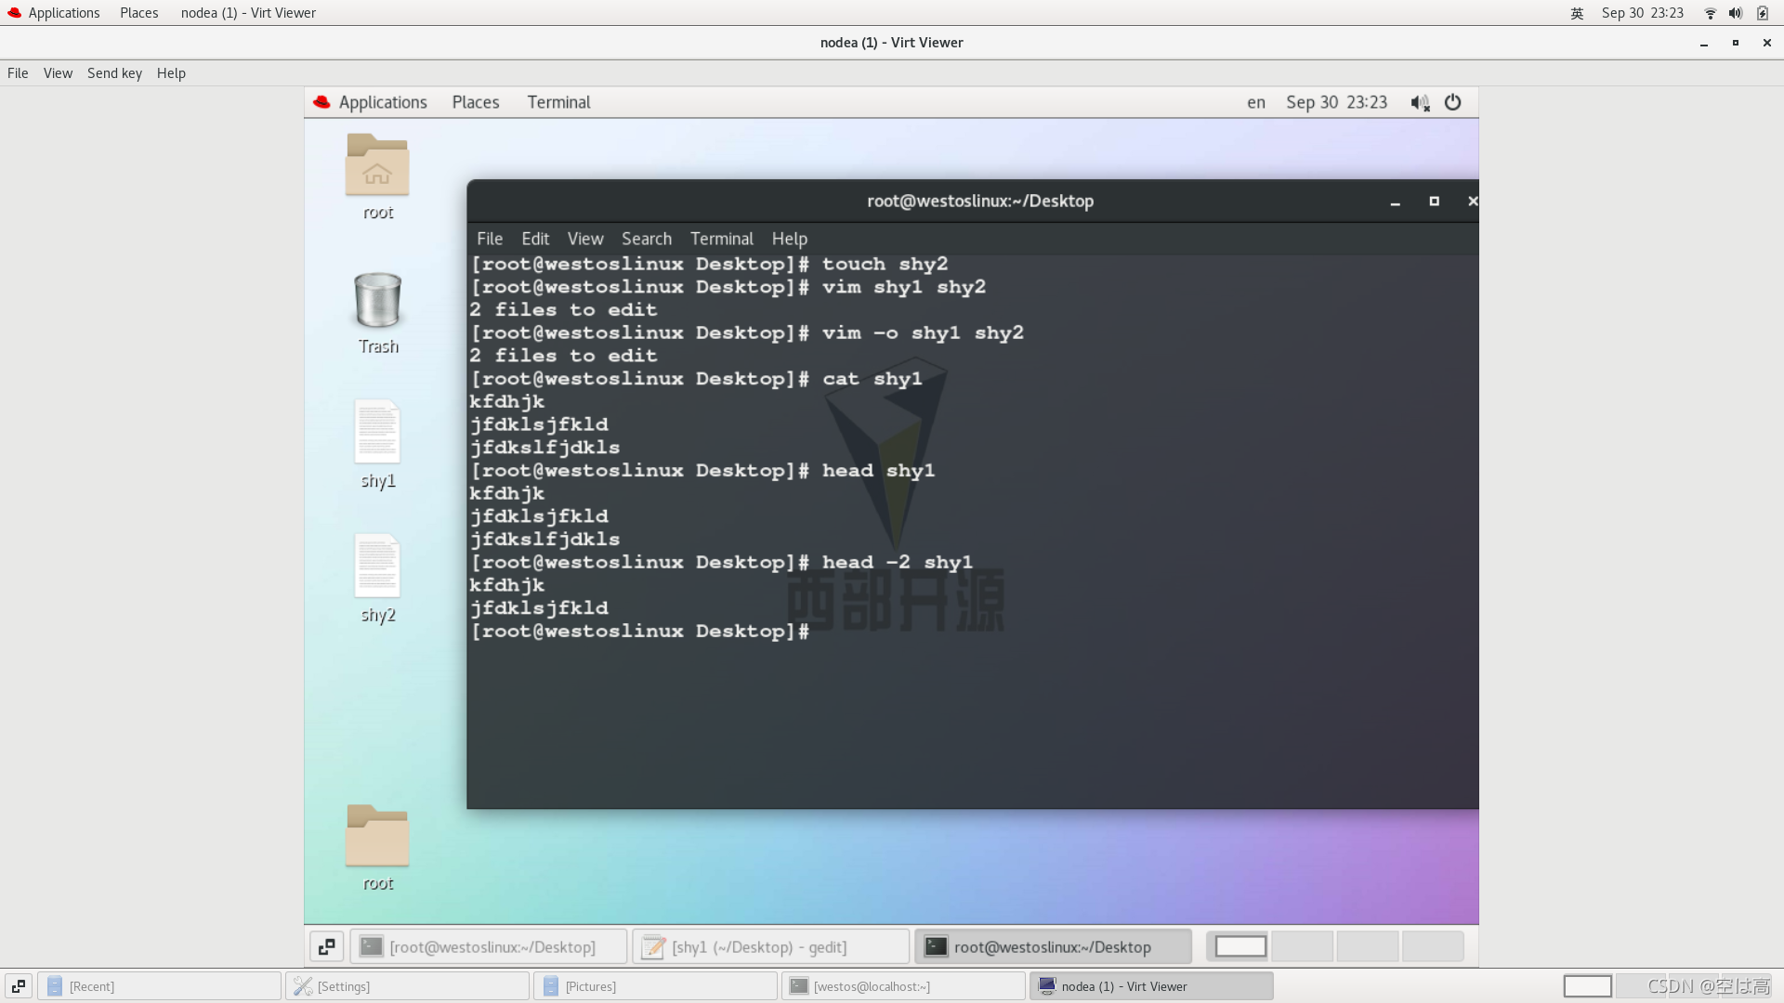Click the Help menu in terminal
1784x1003 pixels.
(x=788, y=238)
